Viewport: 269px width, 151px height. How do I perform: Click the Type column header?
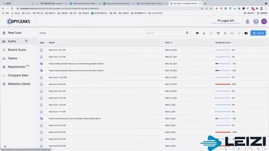(42, 42)
